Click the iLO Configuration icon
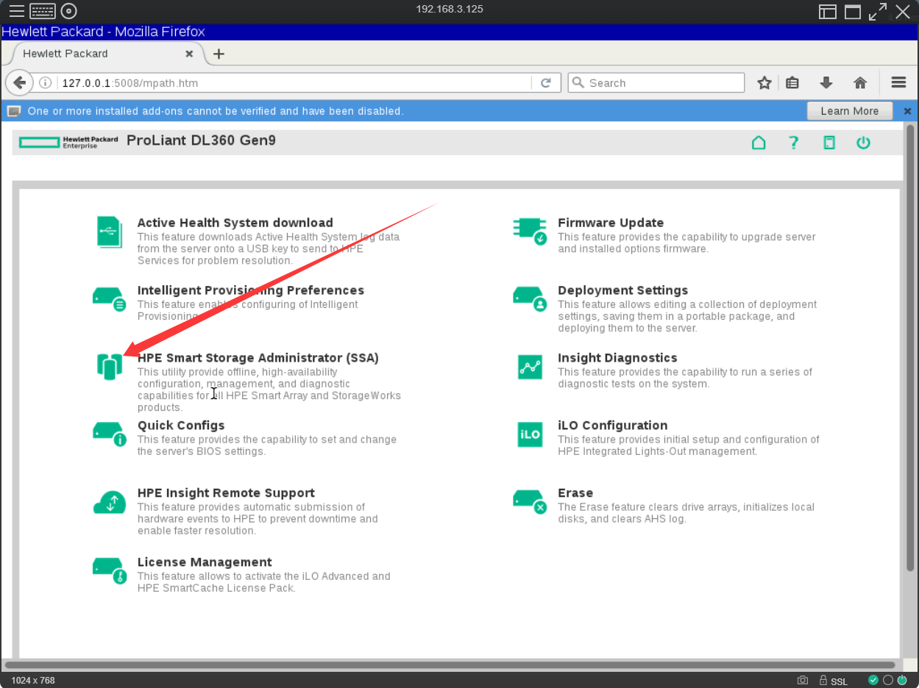The height and width of the screenshot is (688, 919). (530, 434)
